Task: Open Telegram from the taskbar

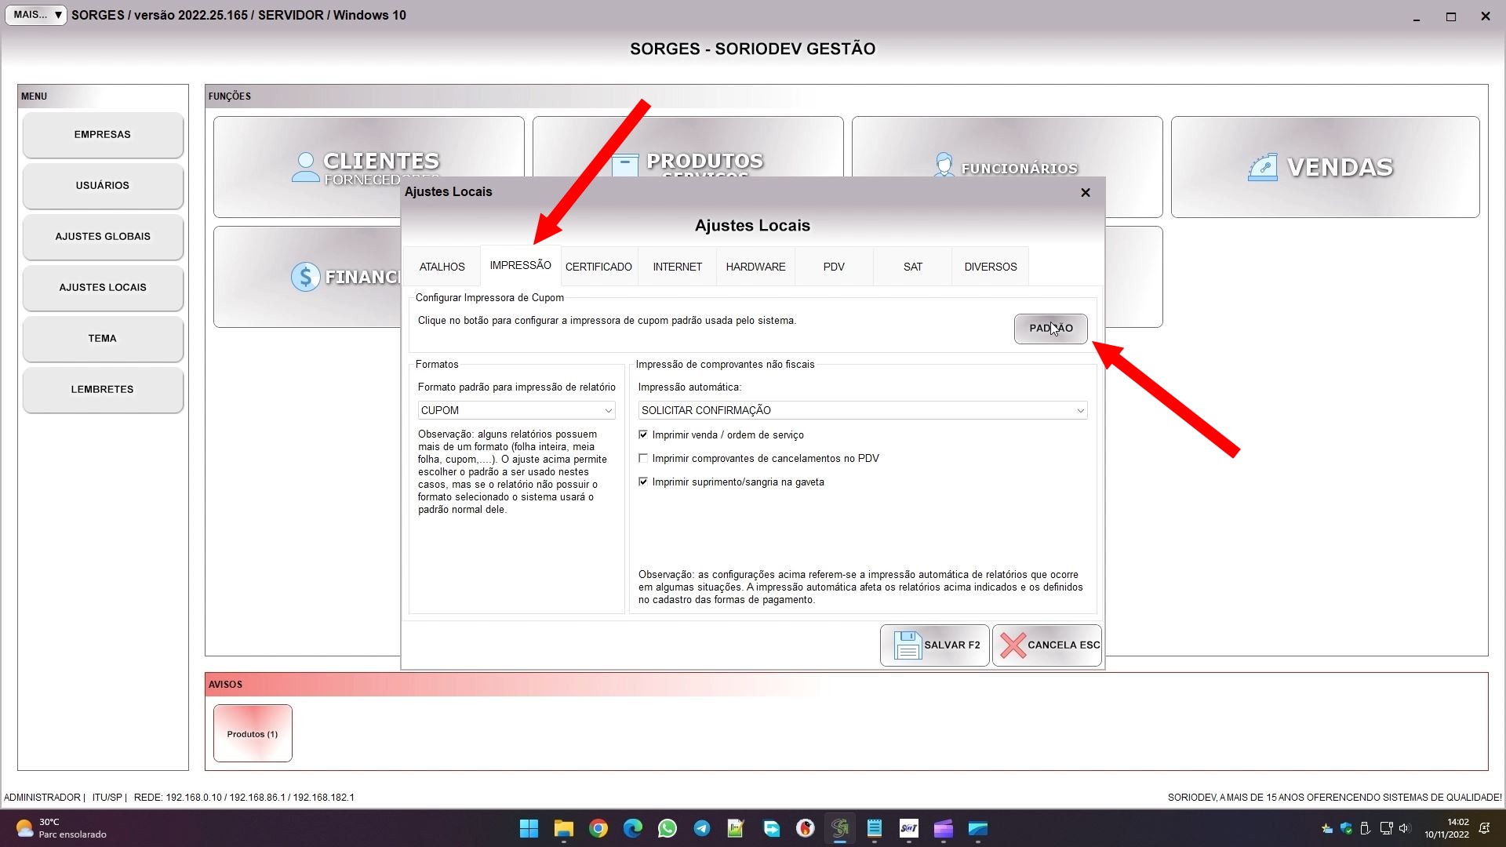Action: [x=702, y=828]
